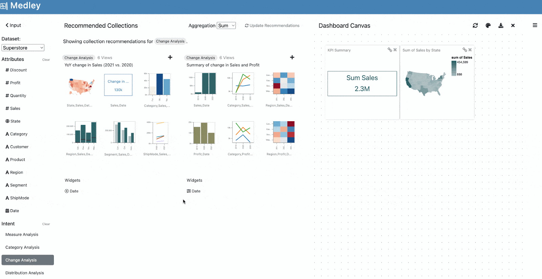
Task: Choose Category Analysis intent
Action: tap(22, 248)
